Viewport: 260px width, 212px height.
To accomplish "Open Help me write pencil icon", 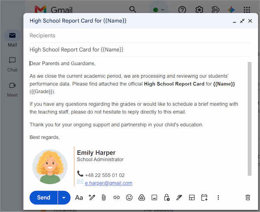I will [92, 198].
